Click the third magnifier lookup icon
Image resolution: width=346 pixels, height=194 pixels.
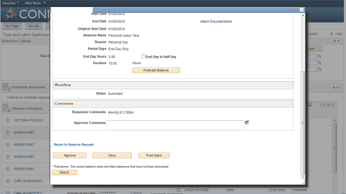tap(320, 70)
